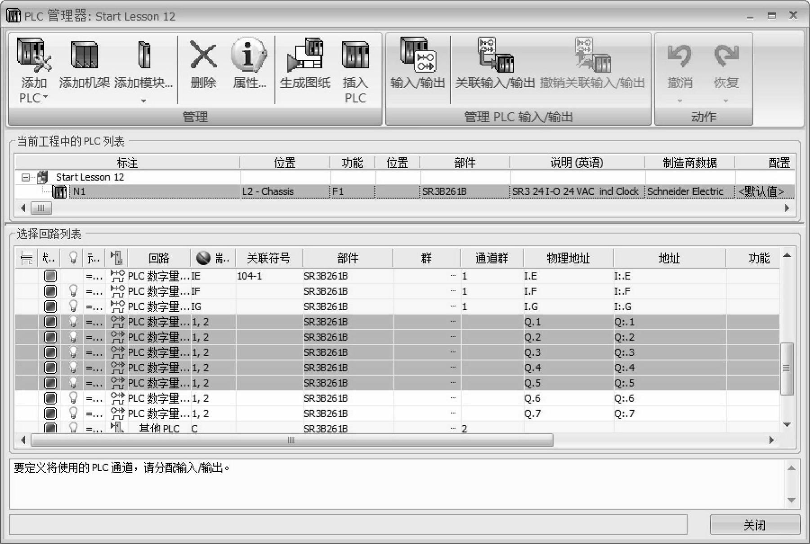Click the 关闭 button
810x544 pixels.
(755, 525)
